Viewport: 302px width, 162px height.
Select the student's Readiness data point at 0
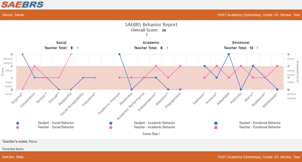click(132, 89)
